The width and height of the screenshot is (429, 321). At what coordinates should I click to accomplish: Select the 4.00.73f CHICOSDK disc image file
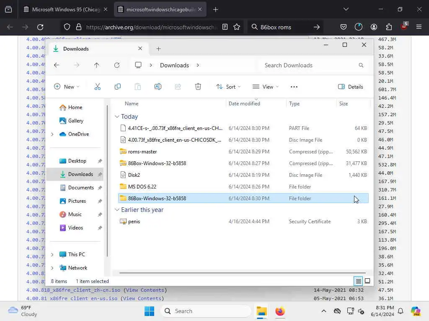[243, 140]
